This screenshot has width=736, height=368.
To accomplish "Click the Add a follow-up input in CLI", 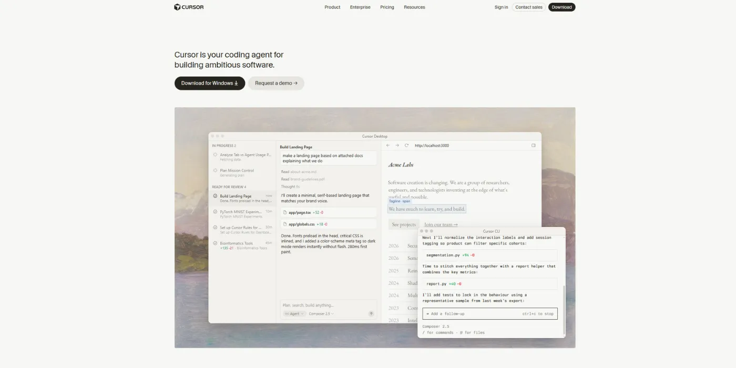I will [489, 314].
